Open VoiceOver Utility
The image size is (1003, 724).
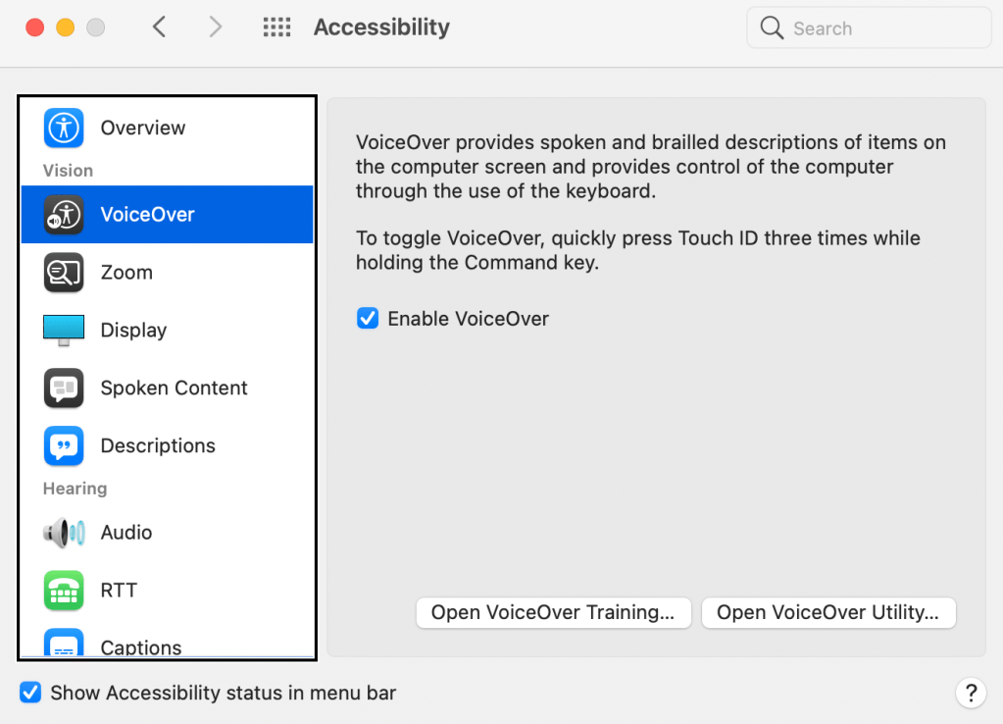[828, 613]
